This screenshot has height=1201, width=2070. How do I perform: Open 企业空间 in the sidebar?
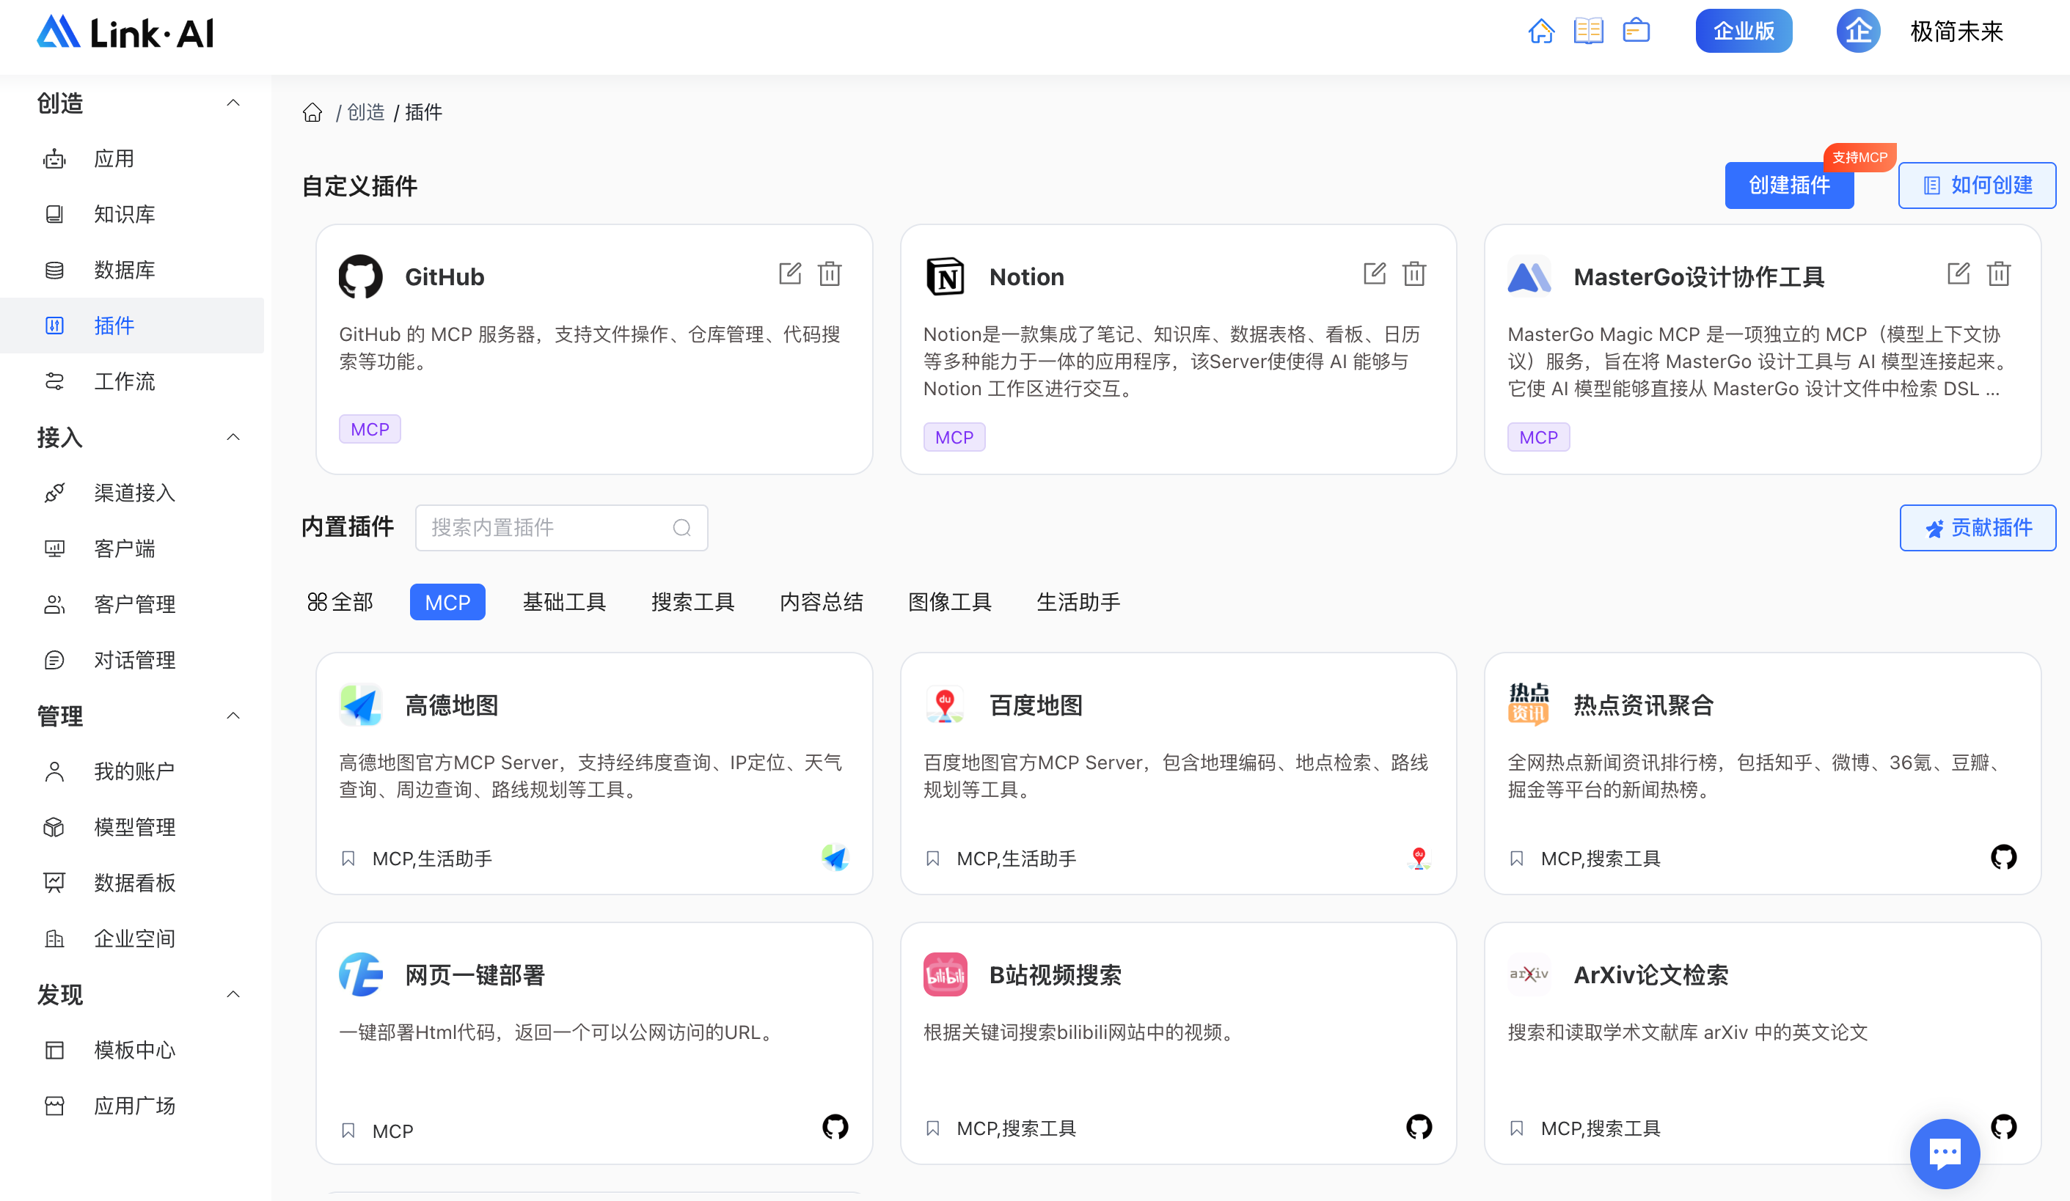[x=131, y=939]
